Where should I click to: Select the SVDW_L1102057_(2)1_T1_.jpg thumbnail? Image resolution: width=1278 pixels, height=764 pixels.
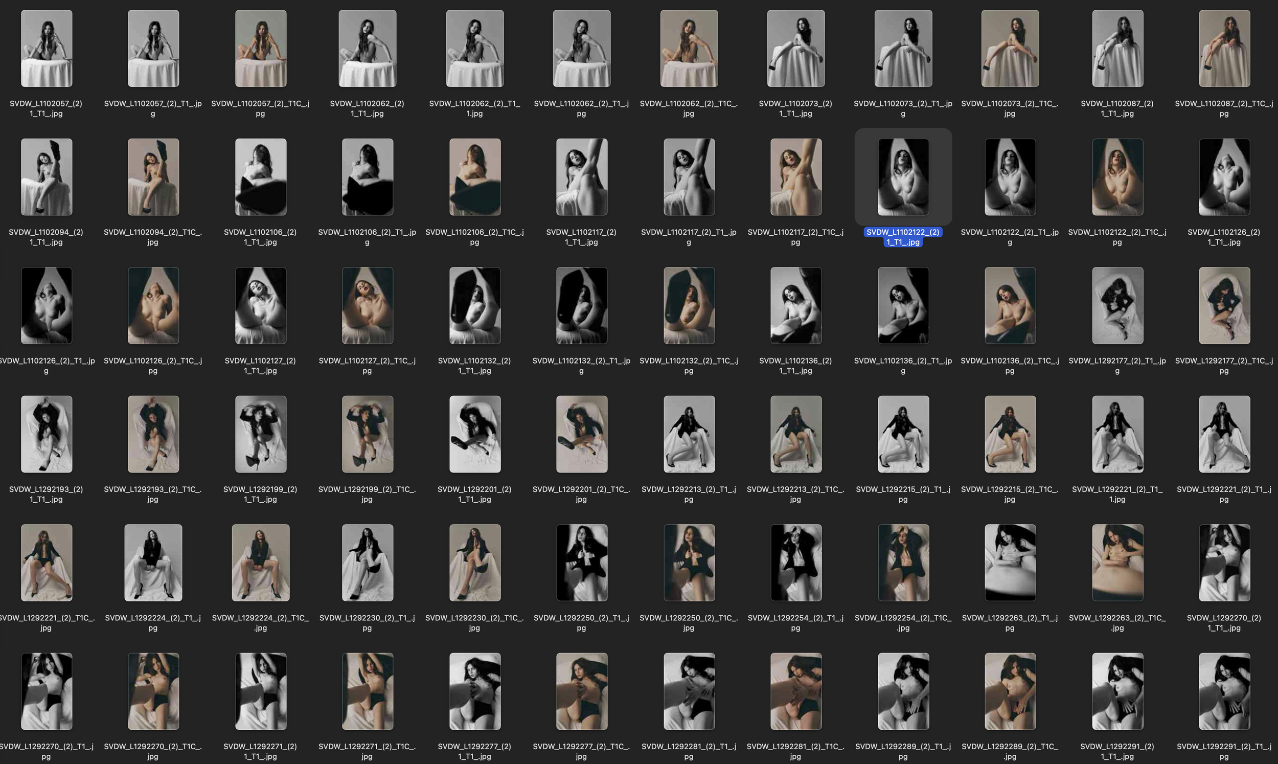coord(47,48)
